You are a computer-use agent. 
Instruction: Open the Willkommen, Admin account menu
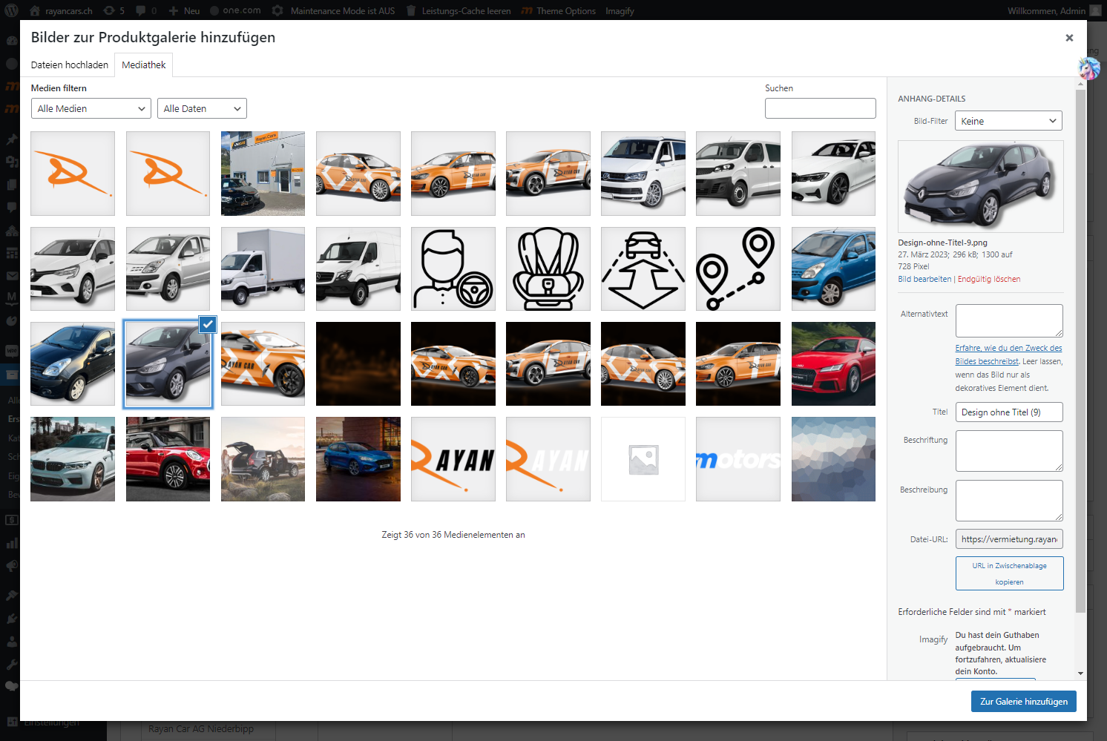[1054, 10]
